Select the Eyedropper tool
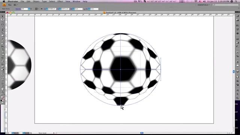Screen dimensions: 240x135 point(3,72)
